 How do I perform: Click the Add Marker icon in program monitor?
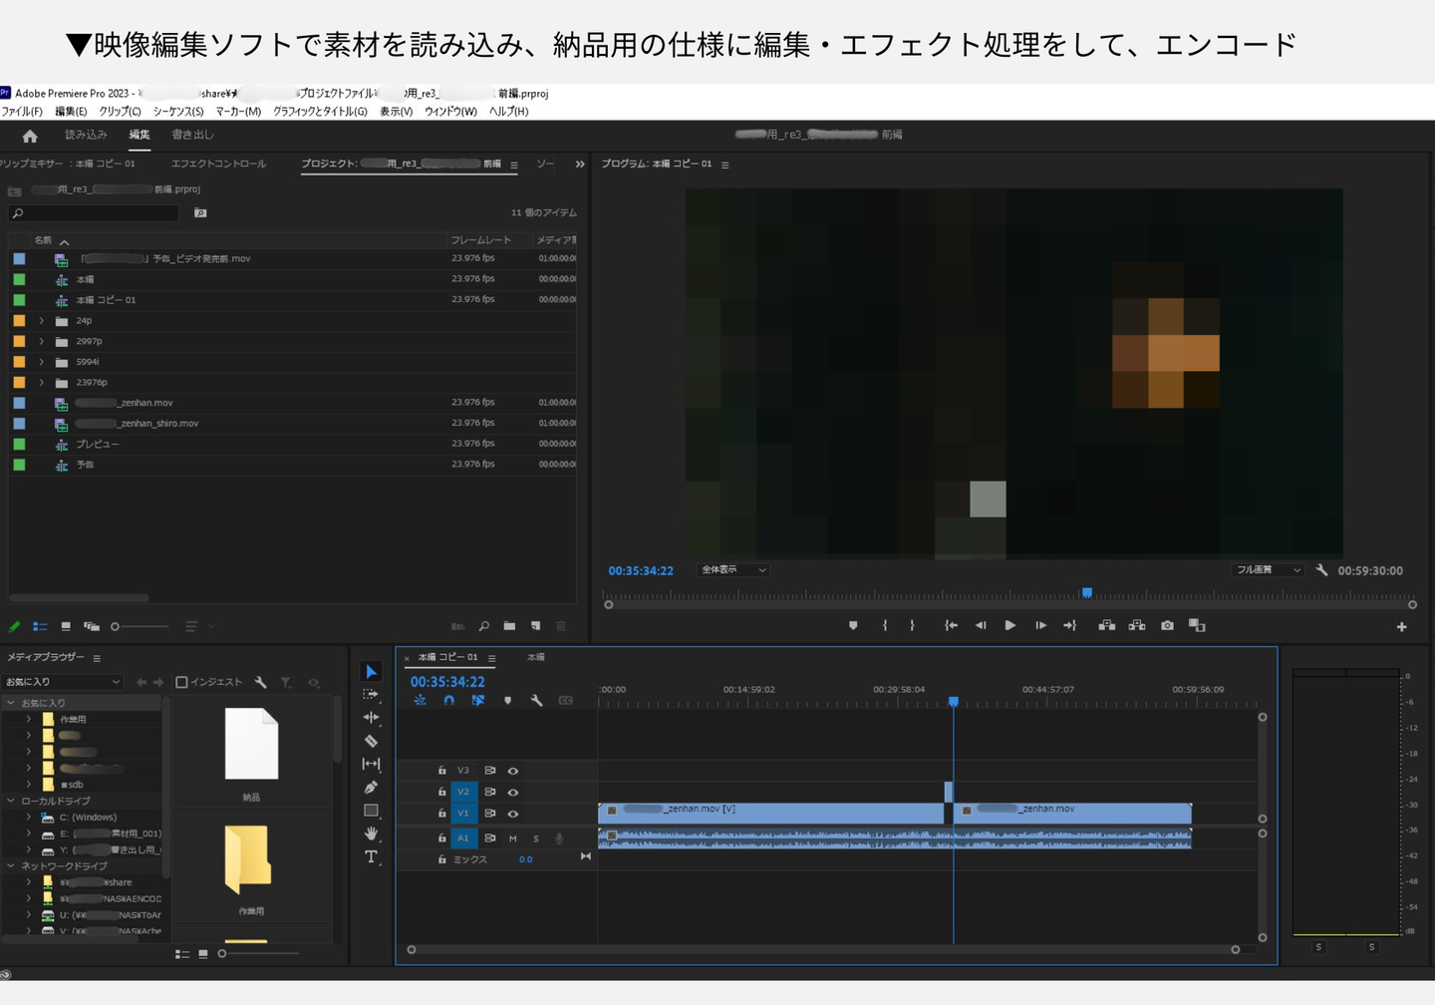point(853,626)
